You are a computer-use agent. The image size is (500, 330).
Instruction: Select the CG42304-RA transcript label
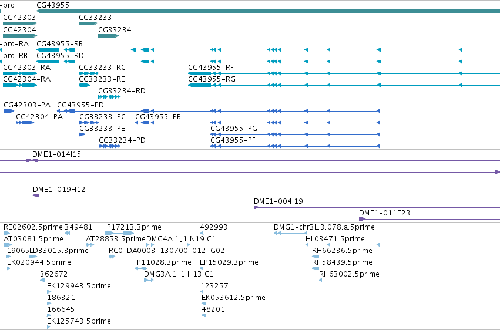click(27, 79)
